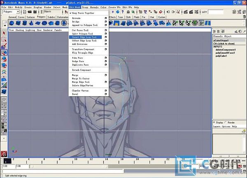Click CVs (click to show) row

tap(224, 43)
